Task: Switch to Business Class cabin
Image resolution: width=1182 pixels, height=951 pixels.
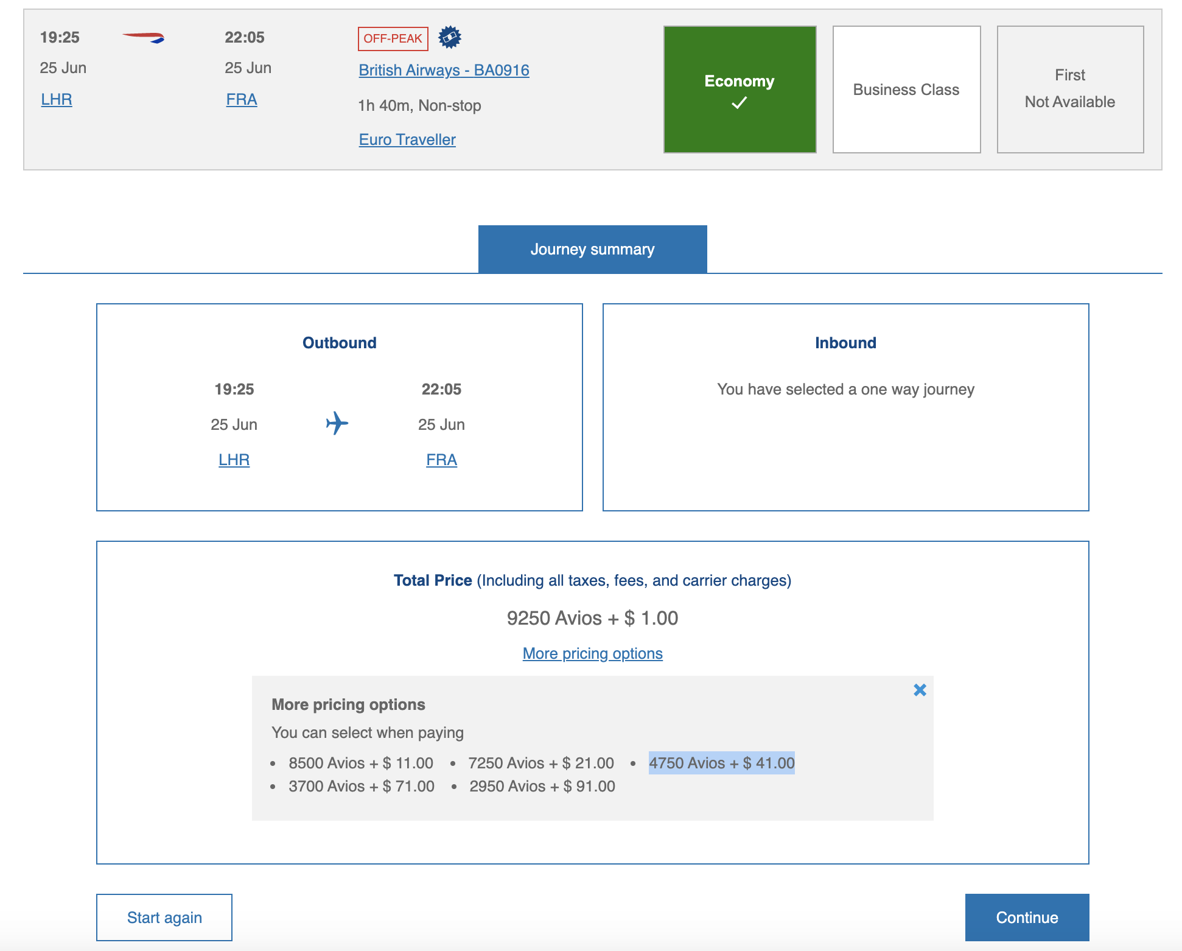Action: [906, 89]
